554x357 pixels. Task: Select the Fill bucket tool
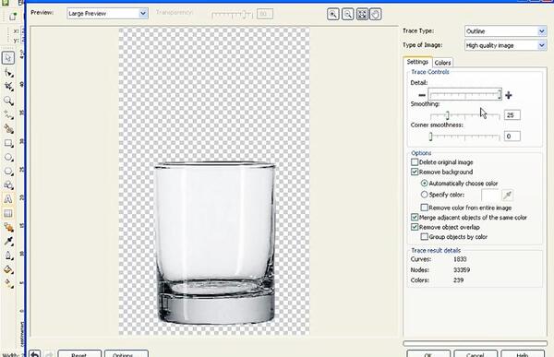(x=8, y=269)
